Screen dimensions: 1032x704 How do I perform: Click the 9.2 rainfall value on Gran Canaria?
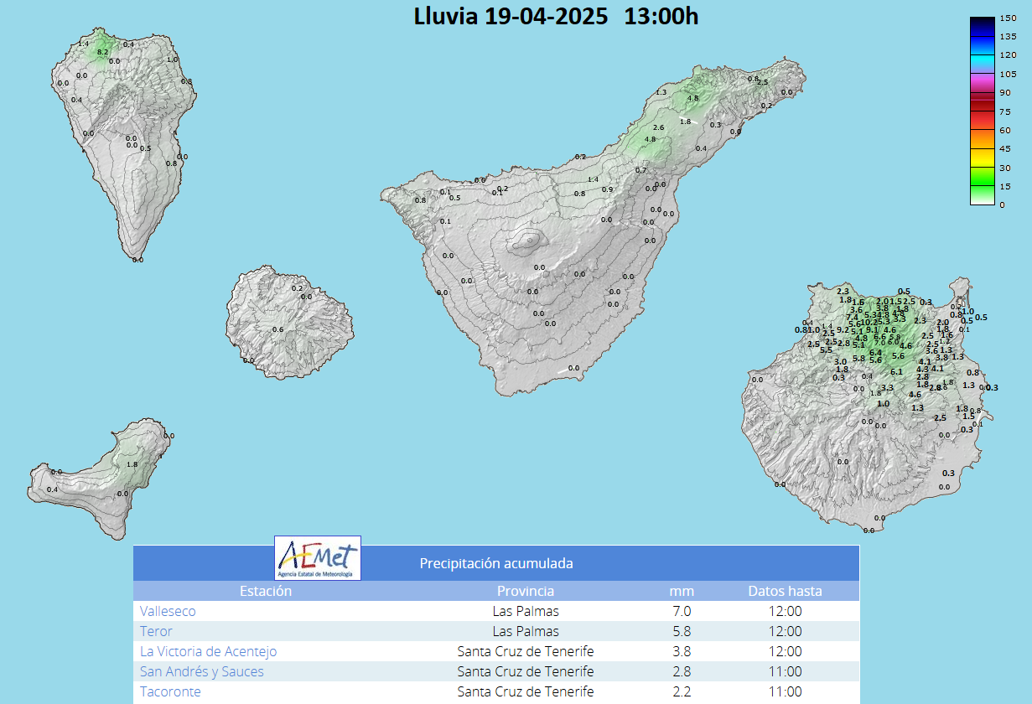[x=843, y=330]
